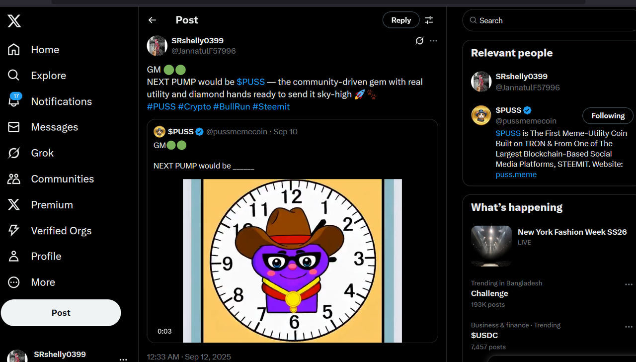
Task: Play the cowboy clock video
Action: pos(292,261)
